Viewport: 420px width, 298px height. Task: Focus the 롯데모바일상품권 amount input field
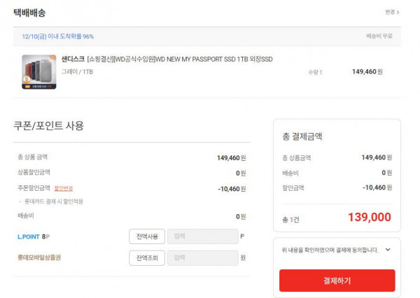pos(203,258)
